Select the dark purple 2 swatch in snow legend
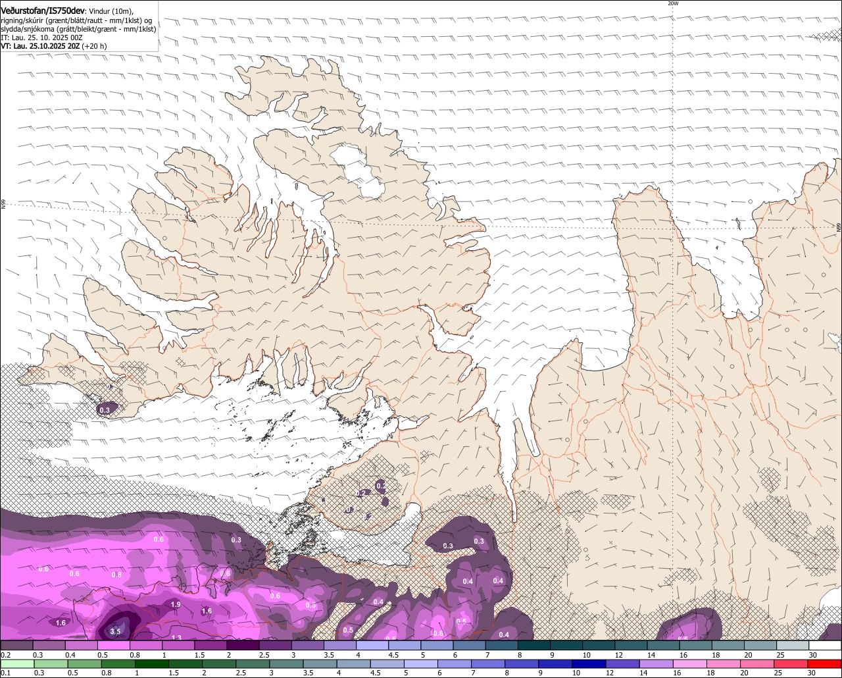Image resolution: width=842 pixels, height=678 pixels. (243, 645)
